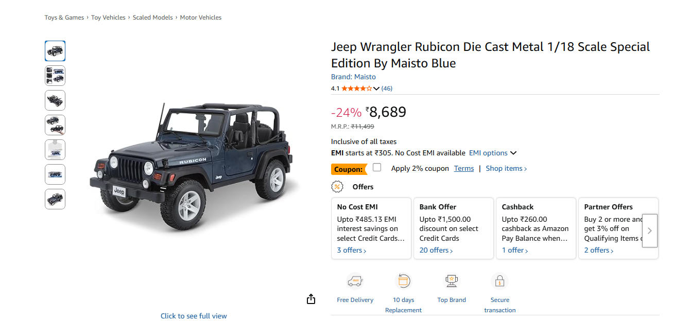
Task: Open Toy Vehicles breadcrumb category
Action: [x=108, y=17]
